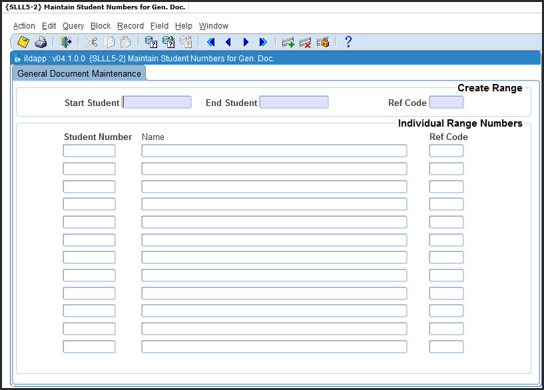This screenshot has width=544, height=390.
Task: Focus the Create Range Ref Code field
Action: 446,103
